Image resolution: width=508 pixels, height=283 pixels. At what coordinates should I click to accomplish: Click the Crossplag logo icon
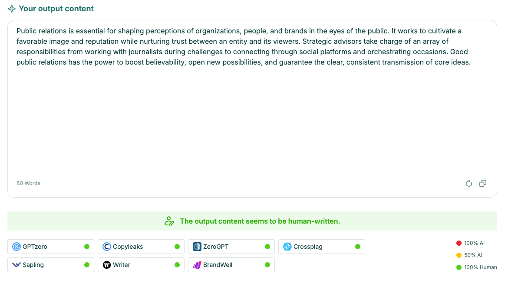[287, 247]
